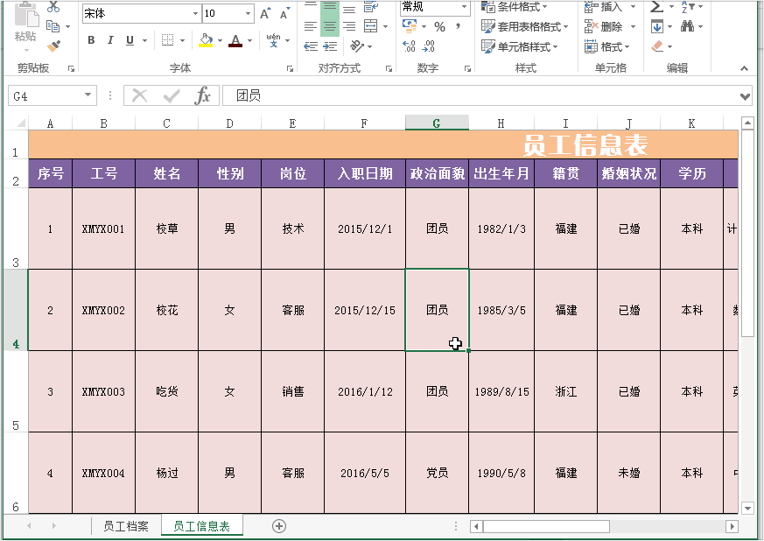Click the dark red font color button

pyautogui.click(x=235, y=40)
